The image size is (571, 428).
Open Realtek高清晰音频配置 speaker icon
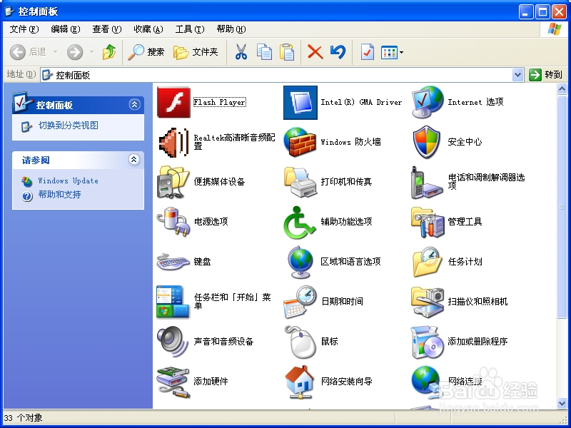coord(173,142)
